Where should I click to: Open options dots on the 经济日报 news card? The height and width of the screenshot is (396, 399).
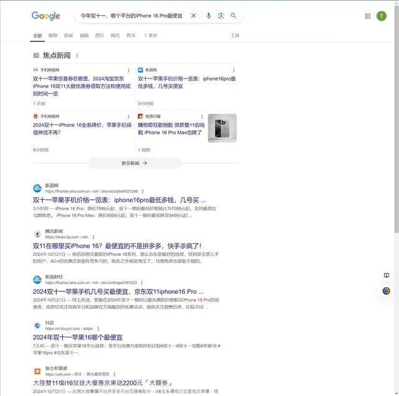click(202, 116)
